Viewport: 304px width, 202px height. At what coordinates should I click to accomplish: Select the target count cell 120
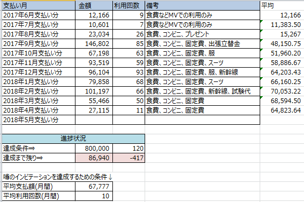click(129, 149)
